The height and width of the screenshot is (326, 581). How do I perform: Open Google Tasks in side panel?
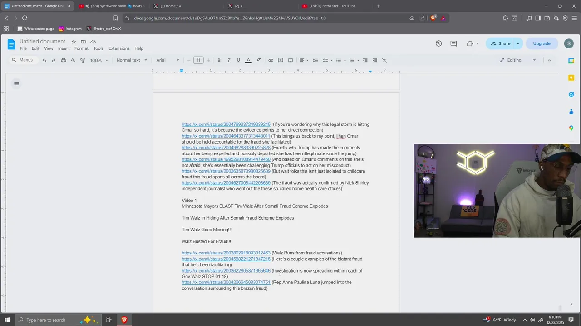pos(571,95)
